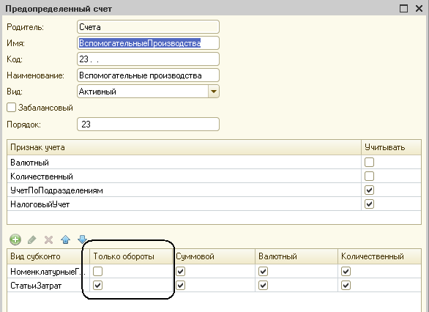Screen dimensions: 429x312
Task: Uncheck НалоговыйУчет accounting flag
Action: pyautogui.click(x=369, y=204)
